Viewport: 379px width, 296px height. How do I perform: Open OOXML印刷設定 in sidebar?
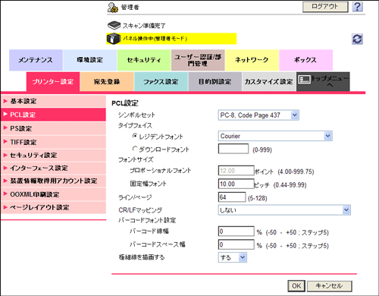[53, 194]
